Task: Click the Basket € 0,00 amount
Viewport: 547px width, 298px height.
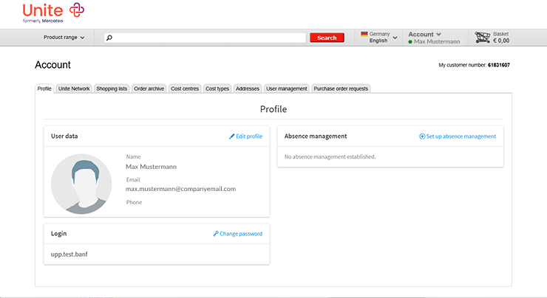Action: [x=501, y=41]
